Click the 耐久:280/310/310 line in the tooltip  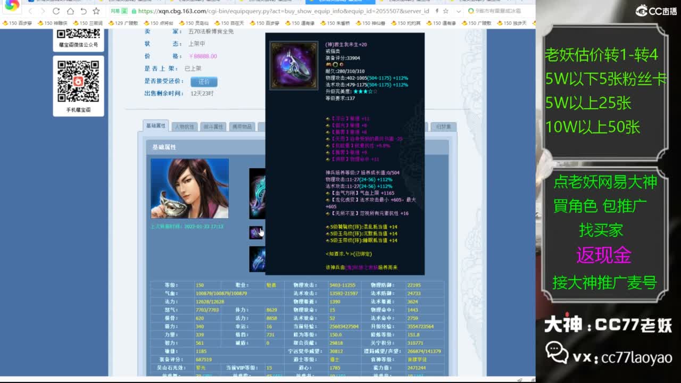coord(345,71)
